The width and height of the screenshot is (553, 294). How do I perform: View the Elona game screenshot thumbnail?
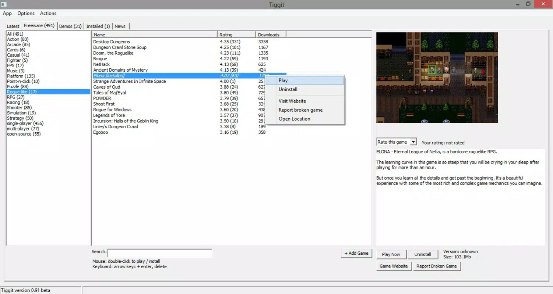click(x=437, y=78)
